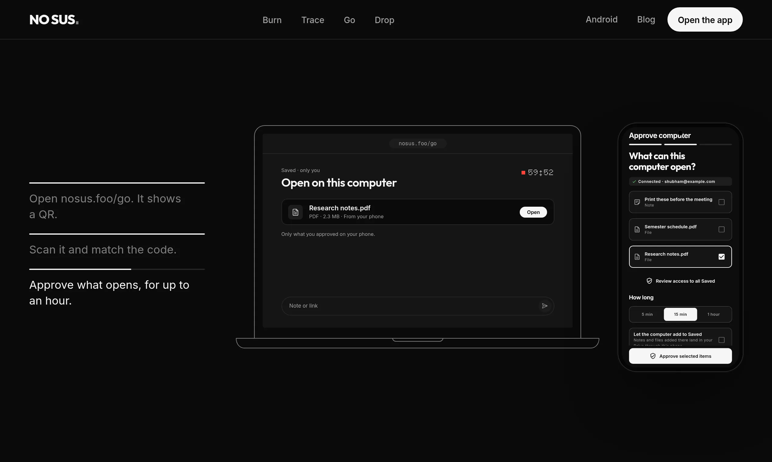
Task: Open the Trace nav item
Action: click(312, 20)
